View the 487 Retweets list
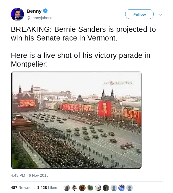173x193 pixels. click(x=23, y=188)
